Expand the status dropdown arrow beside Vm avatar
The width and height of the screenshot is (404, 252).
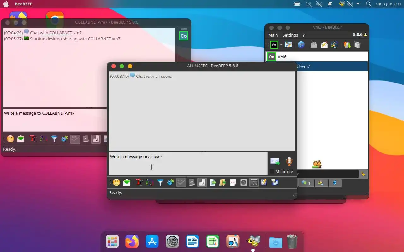[281, 45]
